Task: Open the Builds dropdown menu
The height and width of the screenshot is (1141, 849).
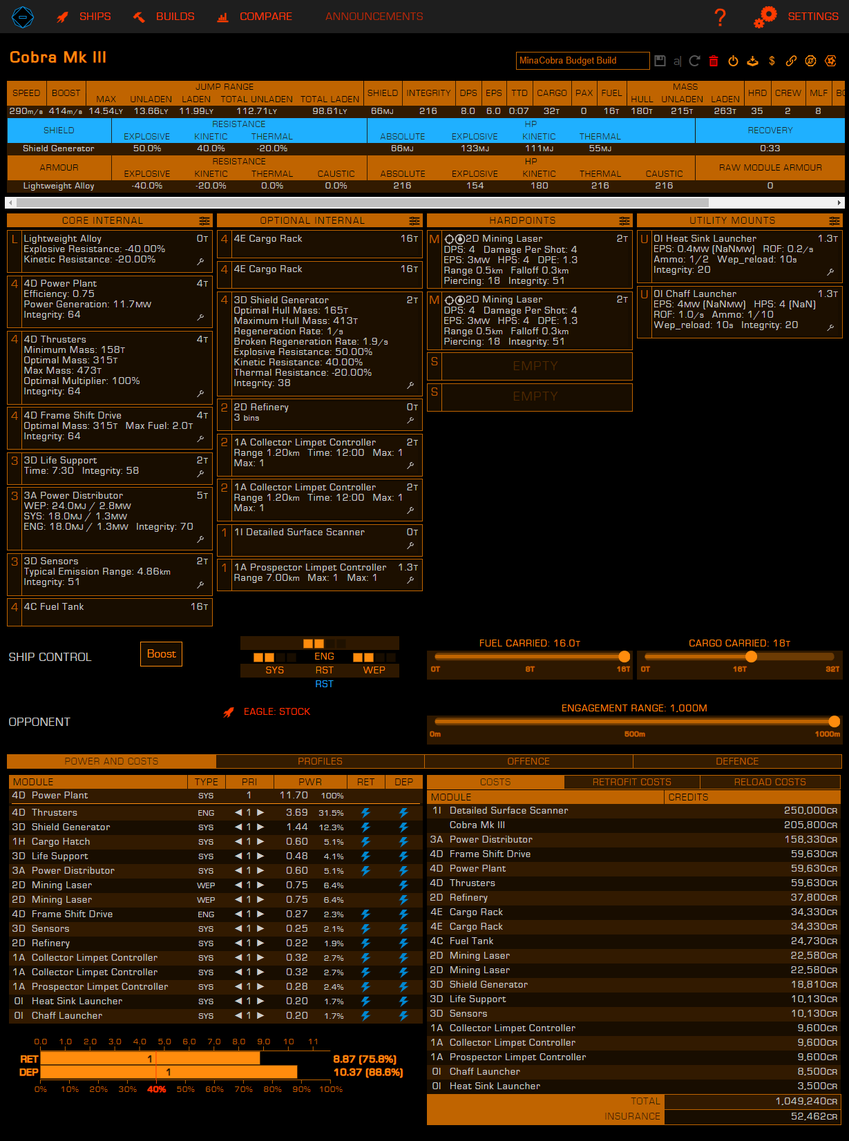Action: (x=164, y=17)
